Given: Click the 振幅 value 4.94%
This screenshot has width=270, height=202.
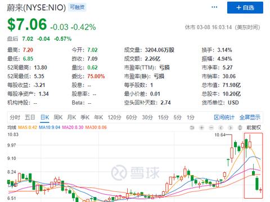Looking at the screenshot, I should 224,59.
